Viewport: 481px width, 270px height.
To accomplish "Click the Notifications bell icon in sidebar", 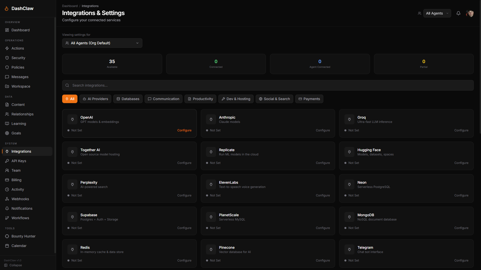I will 7,208.
